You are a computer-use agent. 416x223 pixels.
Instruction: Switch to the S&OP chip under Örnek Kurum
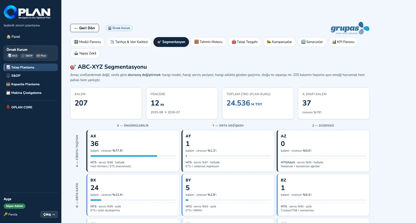coord(27,55)
